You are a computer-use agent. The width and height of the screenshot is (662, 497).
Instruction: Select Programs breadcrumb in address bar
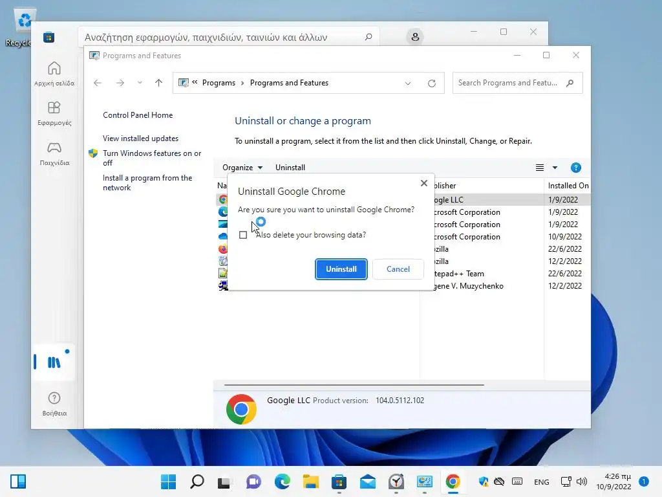point(219,83)
